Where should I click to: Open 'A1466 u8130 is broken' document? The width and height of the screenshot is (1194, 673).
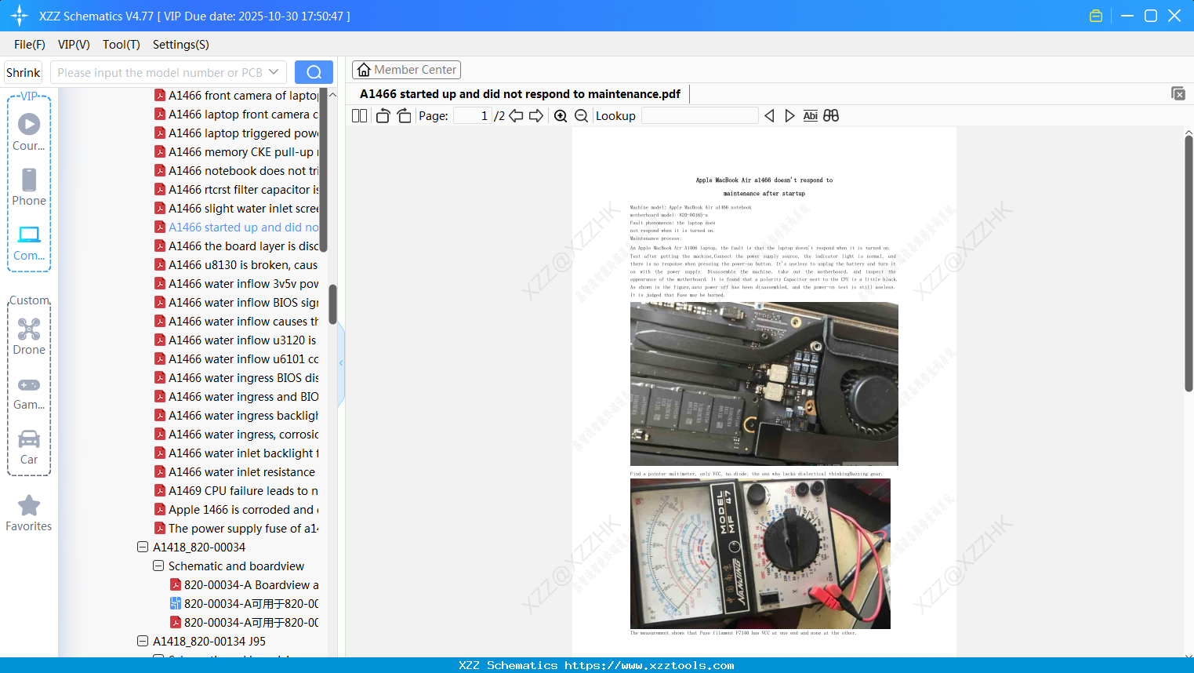pos(243,264)
